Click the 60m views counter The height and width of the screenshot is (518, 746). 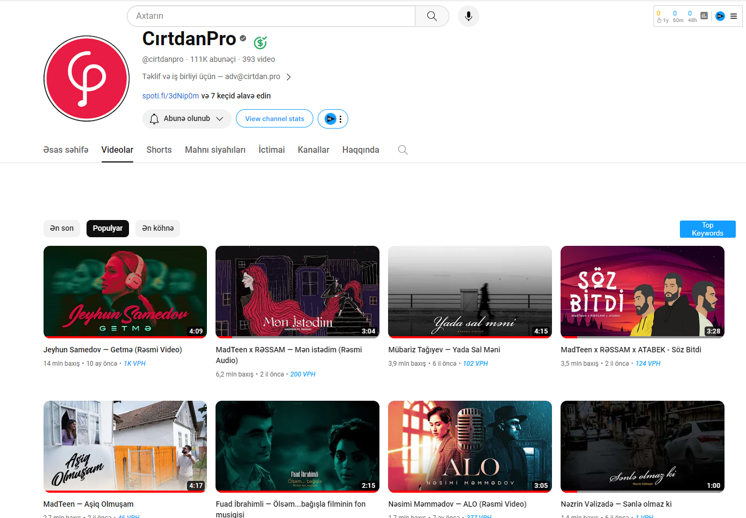pyautogui.click(x=678, y=17)
